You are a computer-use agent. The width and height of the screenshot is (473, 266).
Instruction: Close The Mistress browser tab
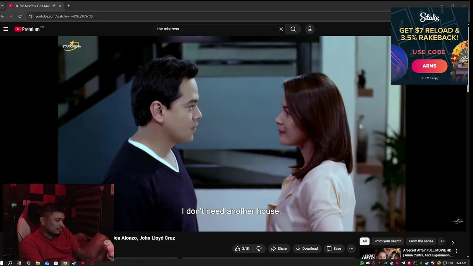tap(59, 6)
